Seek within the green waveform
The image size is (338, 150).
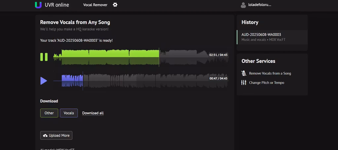141,57
